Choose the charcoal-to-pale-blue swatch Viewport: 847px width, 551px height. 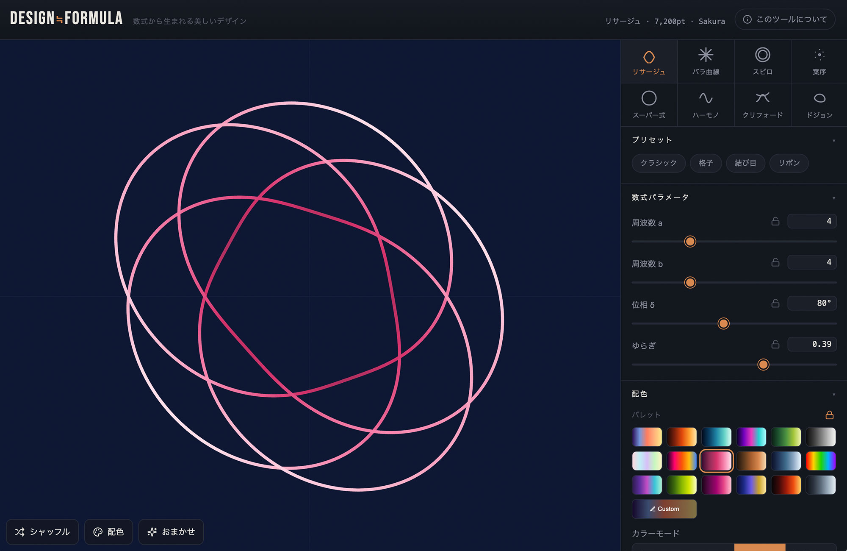(820, 485)
